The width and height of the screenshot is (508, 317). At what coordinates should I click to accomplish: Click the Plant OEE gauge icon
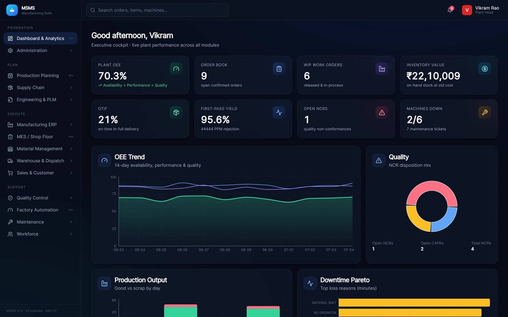coord(176,69)
